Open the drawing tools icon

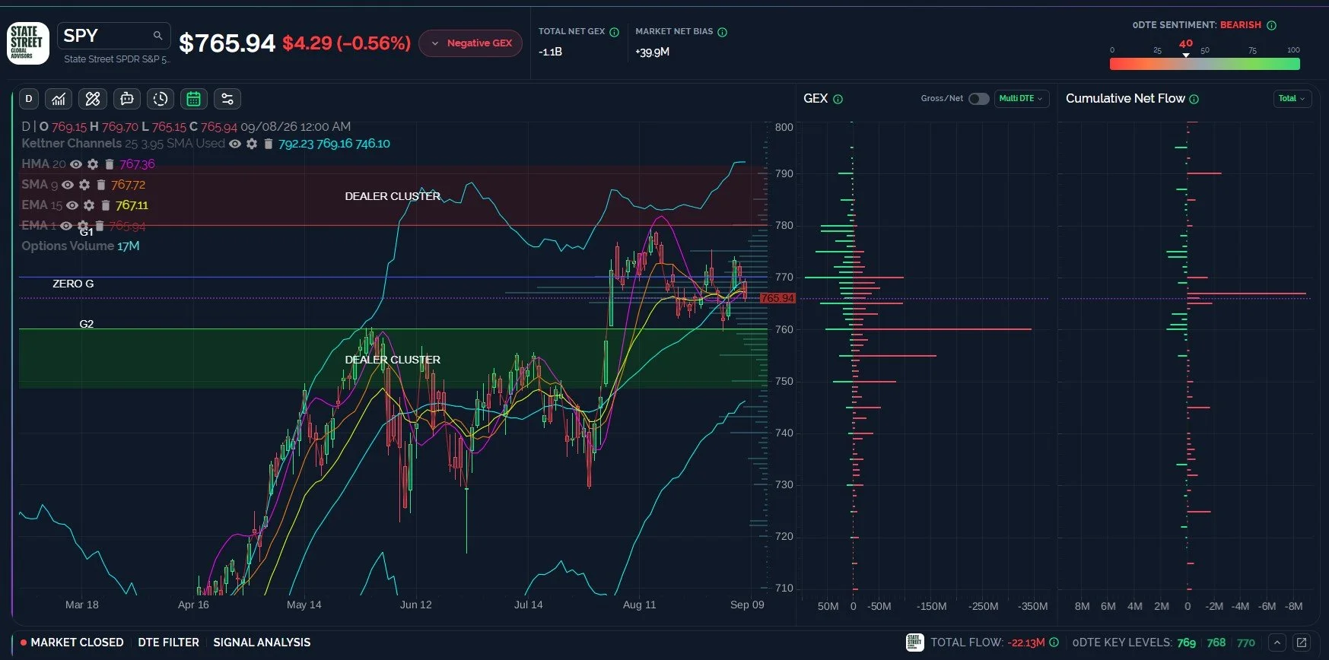(x=93, y=99)
